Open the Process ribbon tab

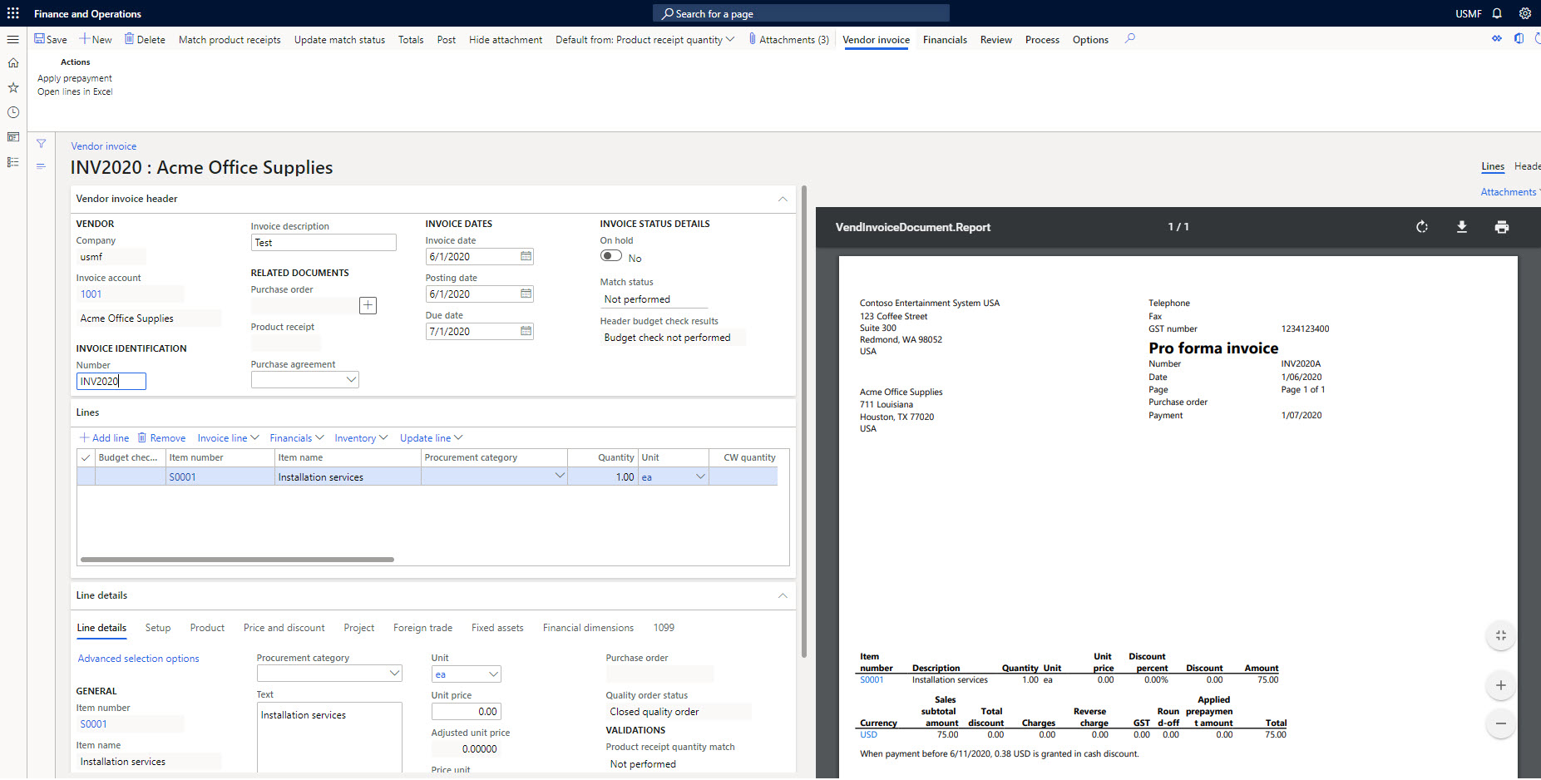[1042, 39]
